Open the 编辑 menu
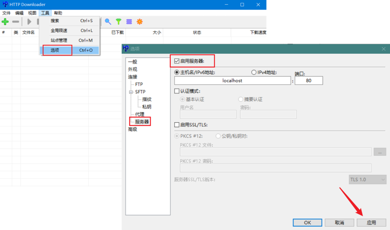 pos(19,13)
